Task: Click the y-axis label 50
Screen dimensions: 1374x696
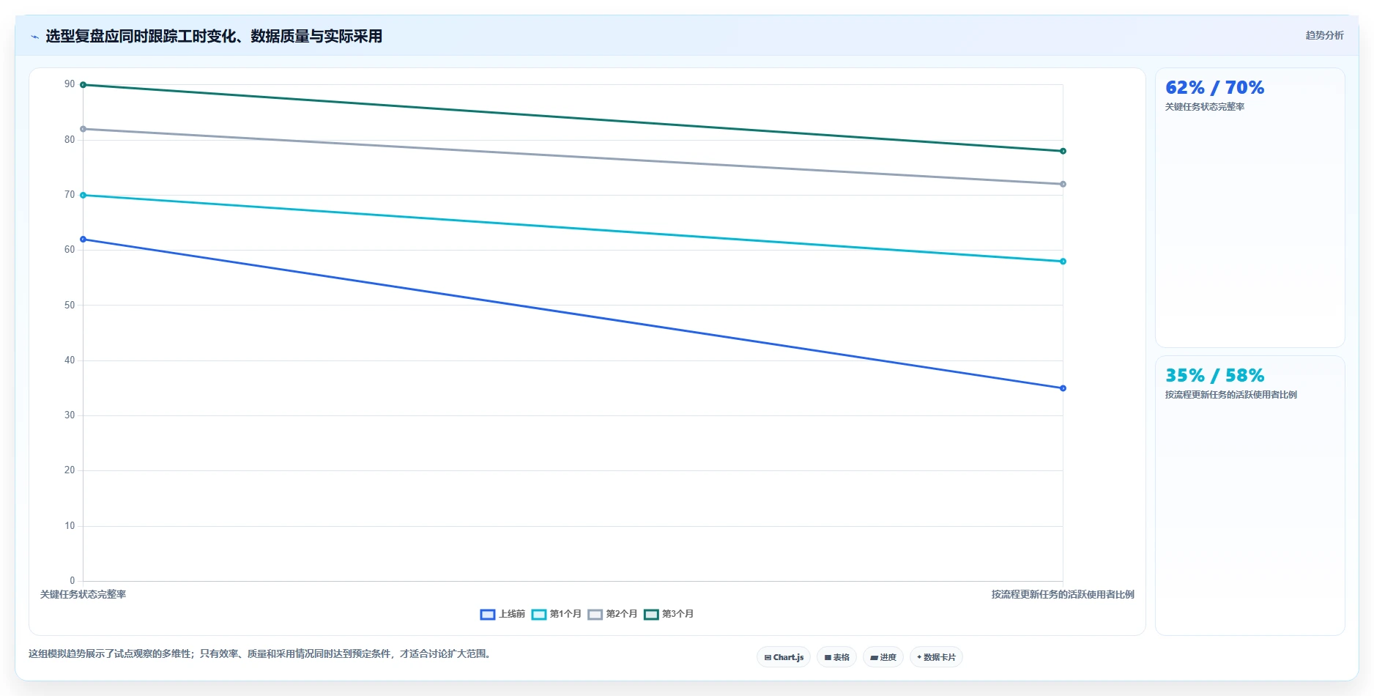Action: (70, 305)
